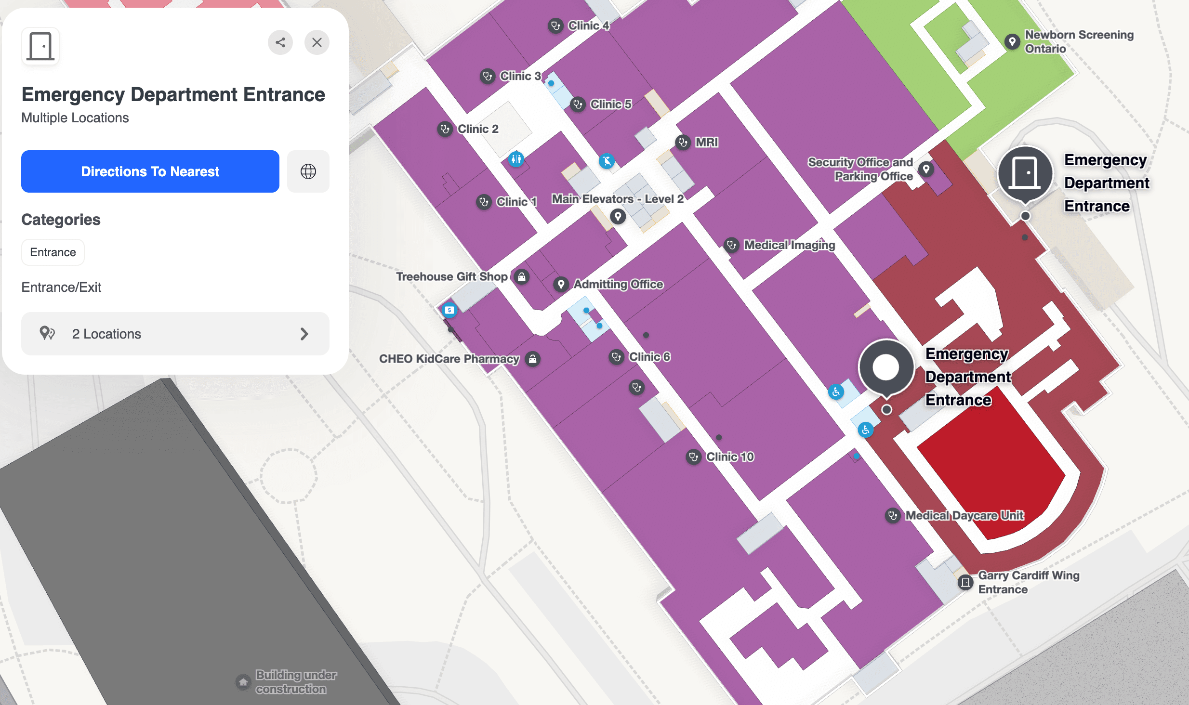Click Main Elevators - Level 2 label
The image size is (1189, 705).
[x=618, y=199]
